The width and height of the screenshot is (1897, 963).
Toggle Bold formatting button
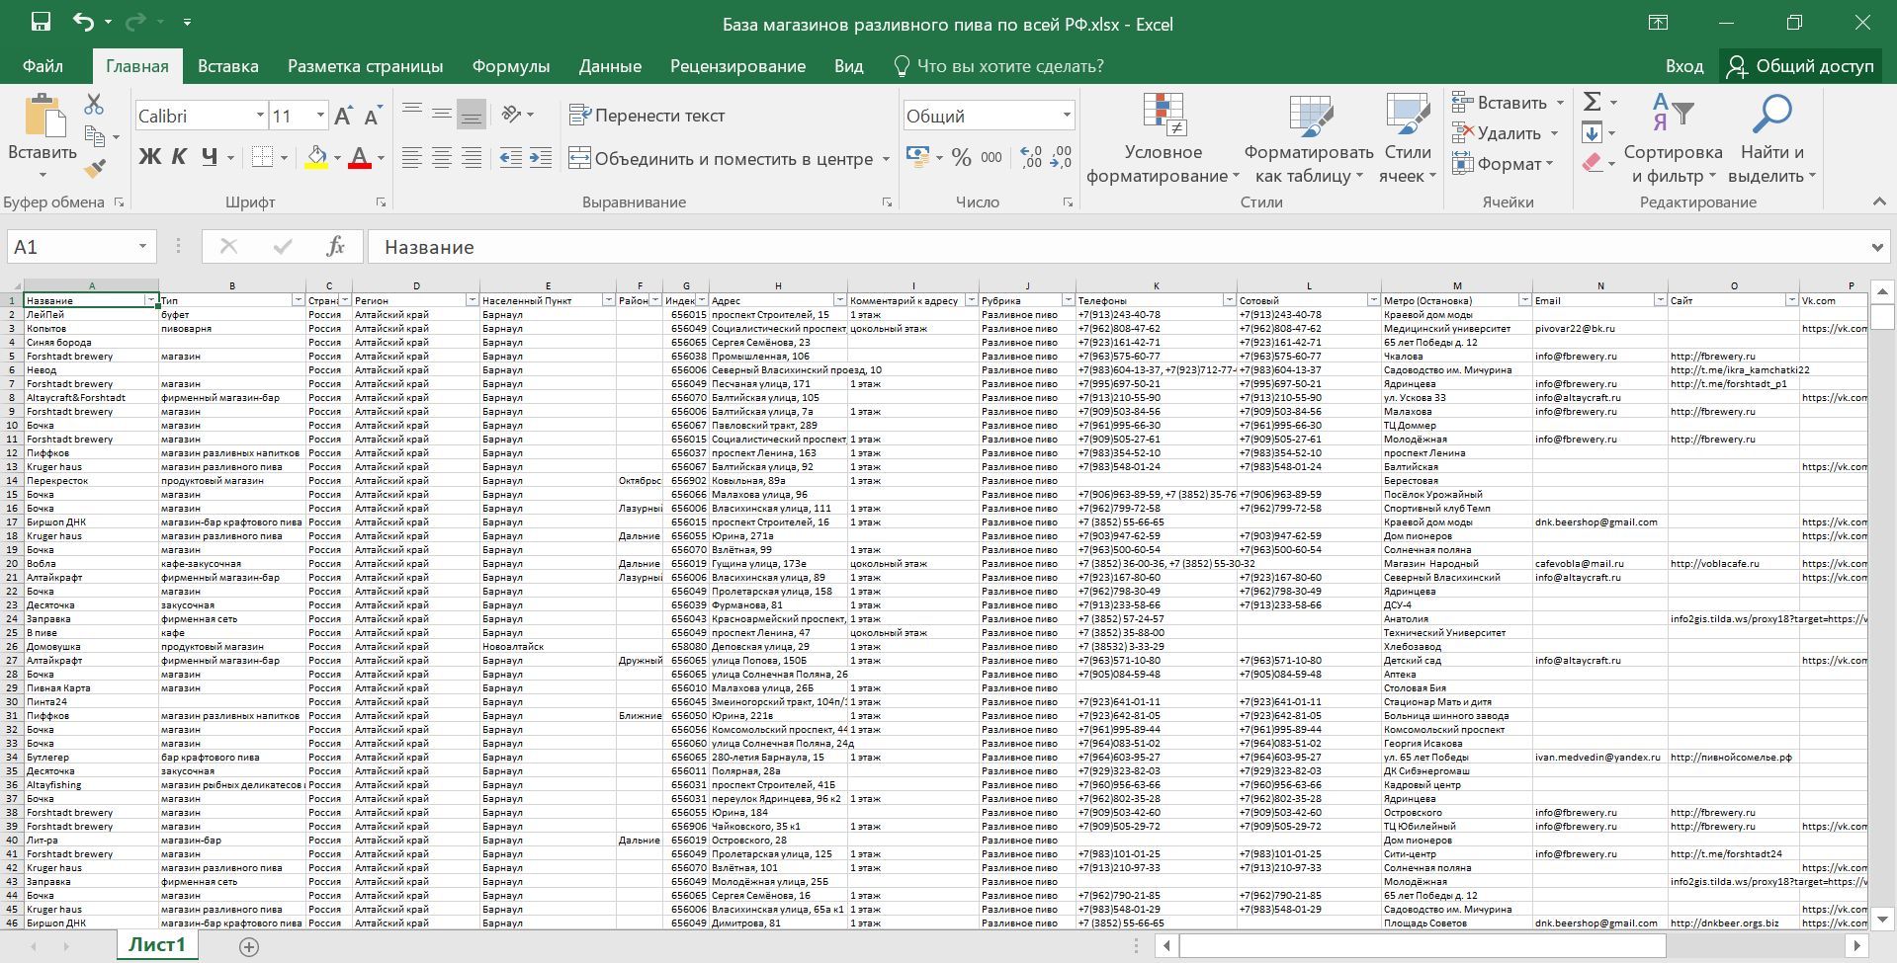tap(149, 157)
